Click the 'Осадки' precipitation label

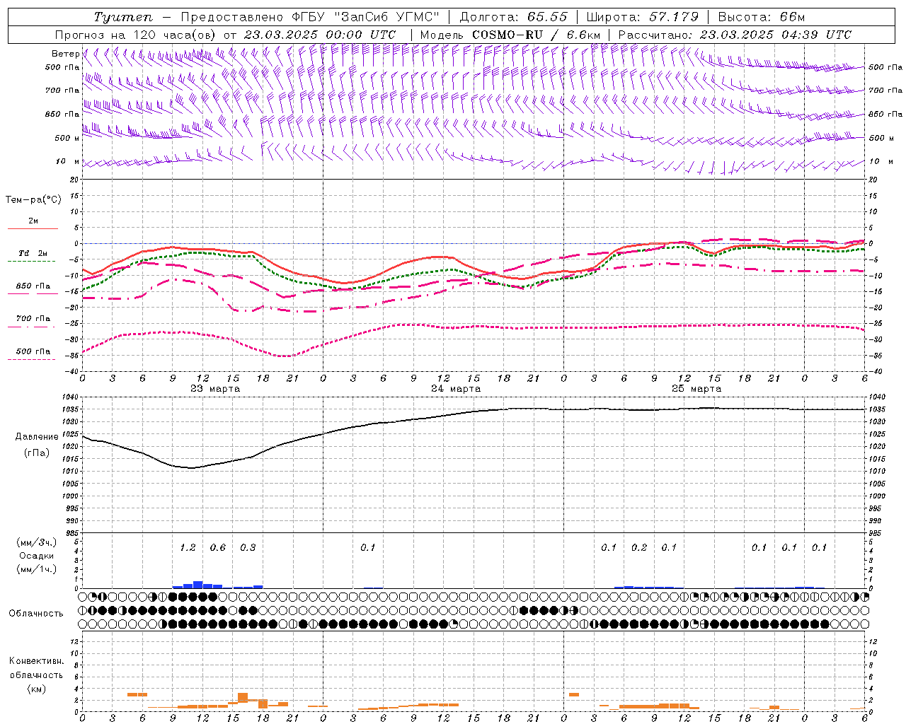pos(37,556)
